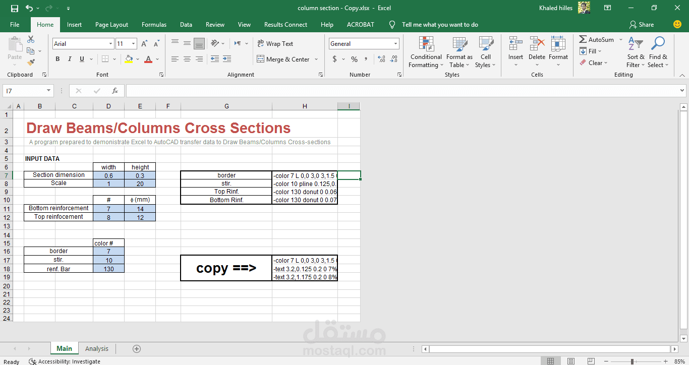The width and height of the screenshot is (689, 365).
Task: Expand the formula bar
Action: pyautogui.click(x=682, y=91)
